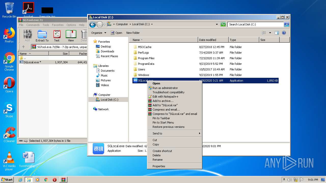Expand the address bar history dropdown
The width and height of the screenshot is (326, 183).
coord(217,24)
